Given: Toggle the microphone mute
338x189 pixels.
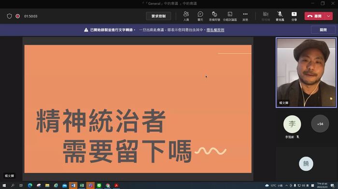Looking at the screenshot, I should (280, 16).
